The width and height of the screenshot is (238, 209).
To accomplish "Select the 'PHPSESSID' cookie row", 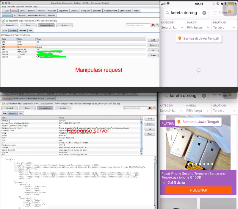I will 73,52.
